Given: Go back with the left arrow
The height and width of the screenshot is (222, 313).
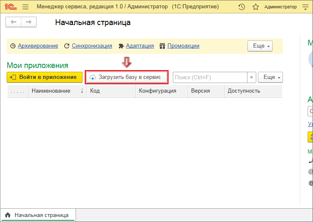Looking at the screenshot, I should (x=13, y=22).
